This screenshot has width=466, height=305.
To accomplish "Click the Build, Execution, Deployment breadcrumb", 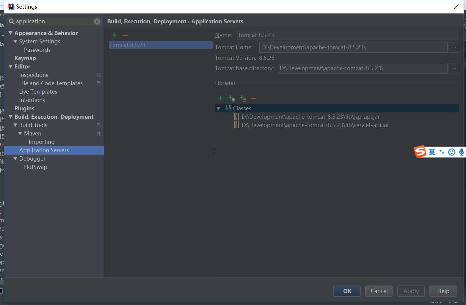I will pos(147,22).
